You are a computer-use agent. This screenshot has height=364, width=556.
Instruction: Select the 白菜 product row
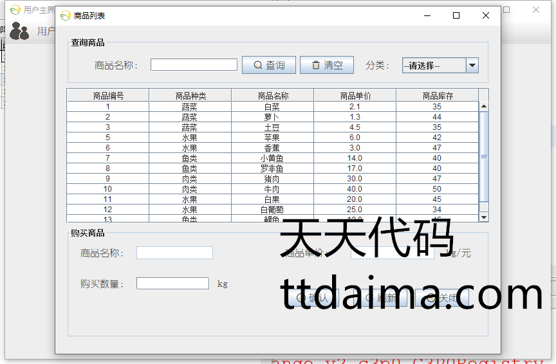(x=272, y=107)
